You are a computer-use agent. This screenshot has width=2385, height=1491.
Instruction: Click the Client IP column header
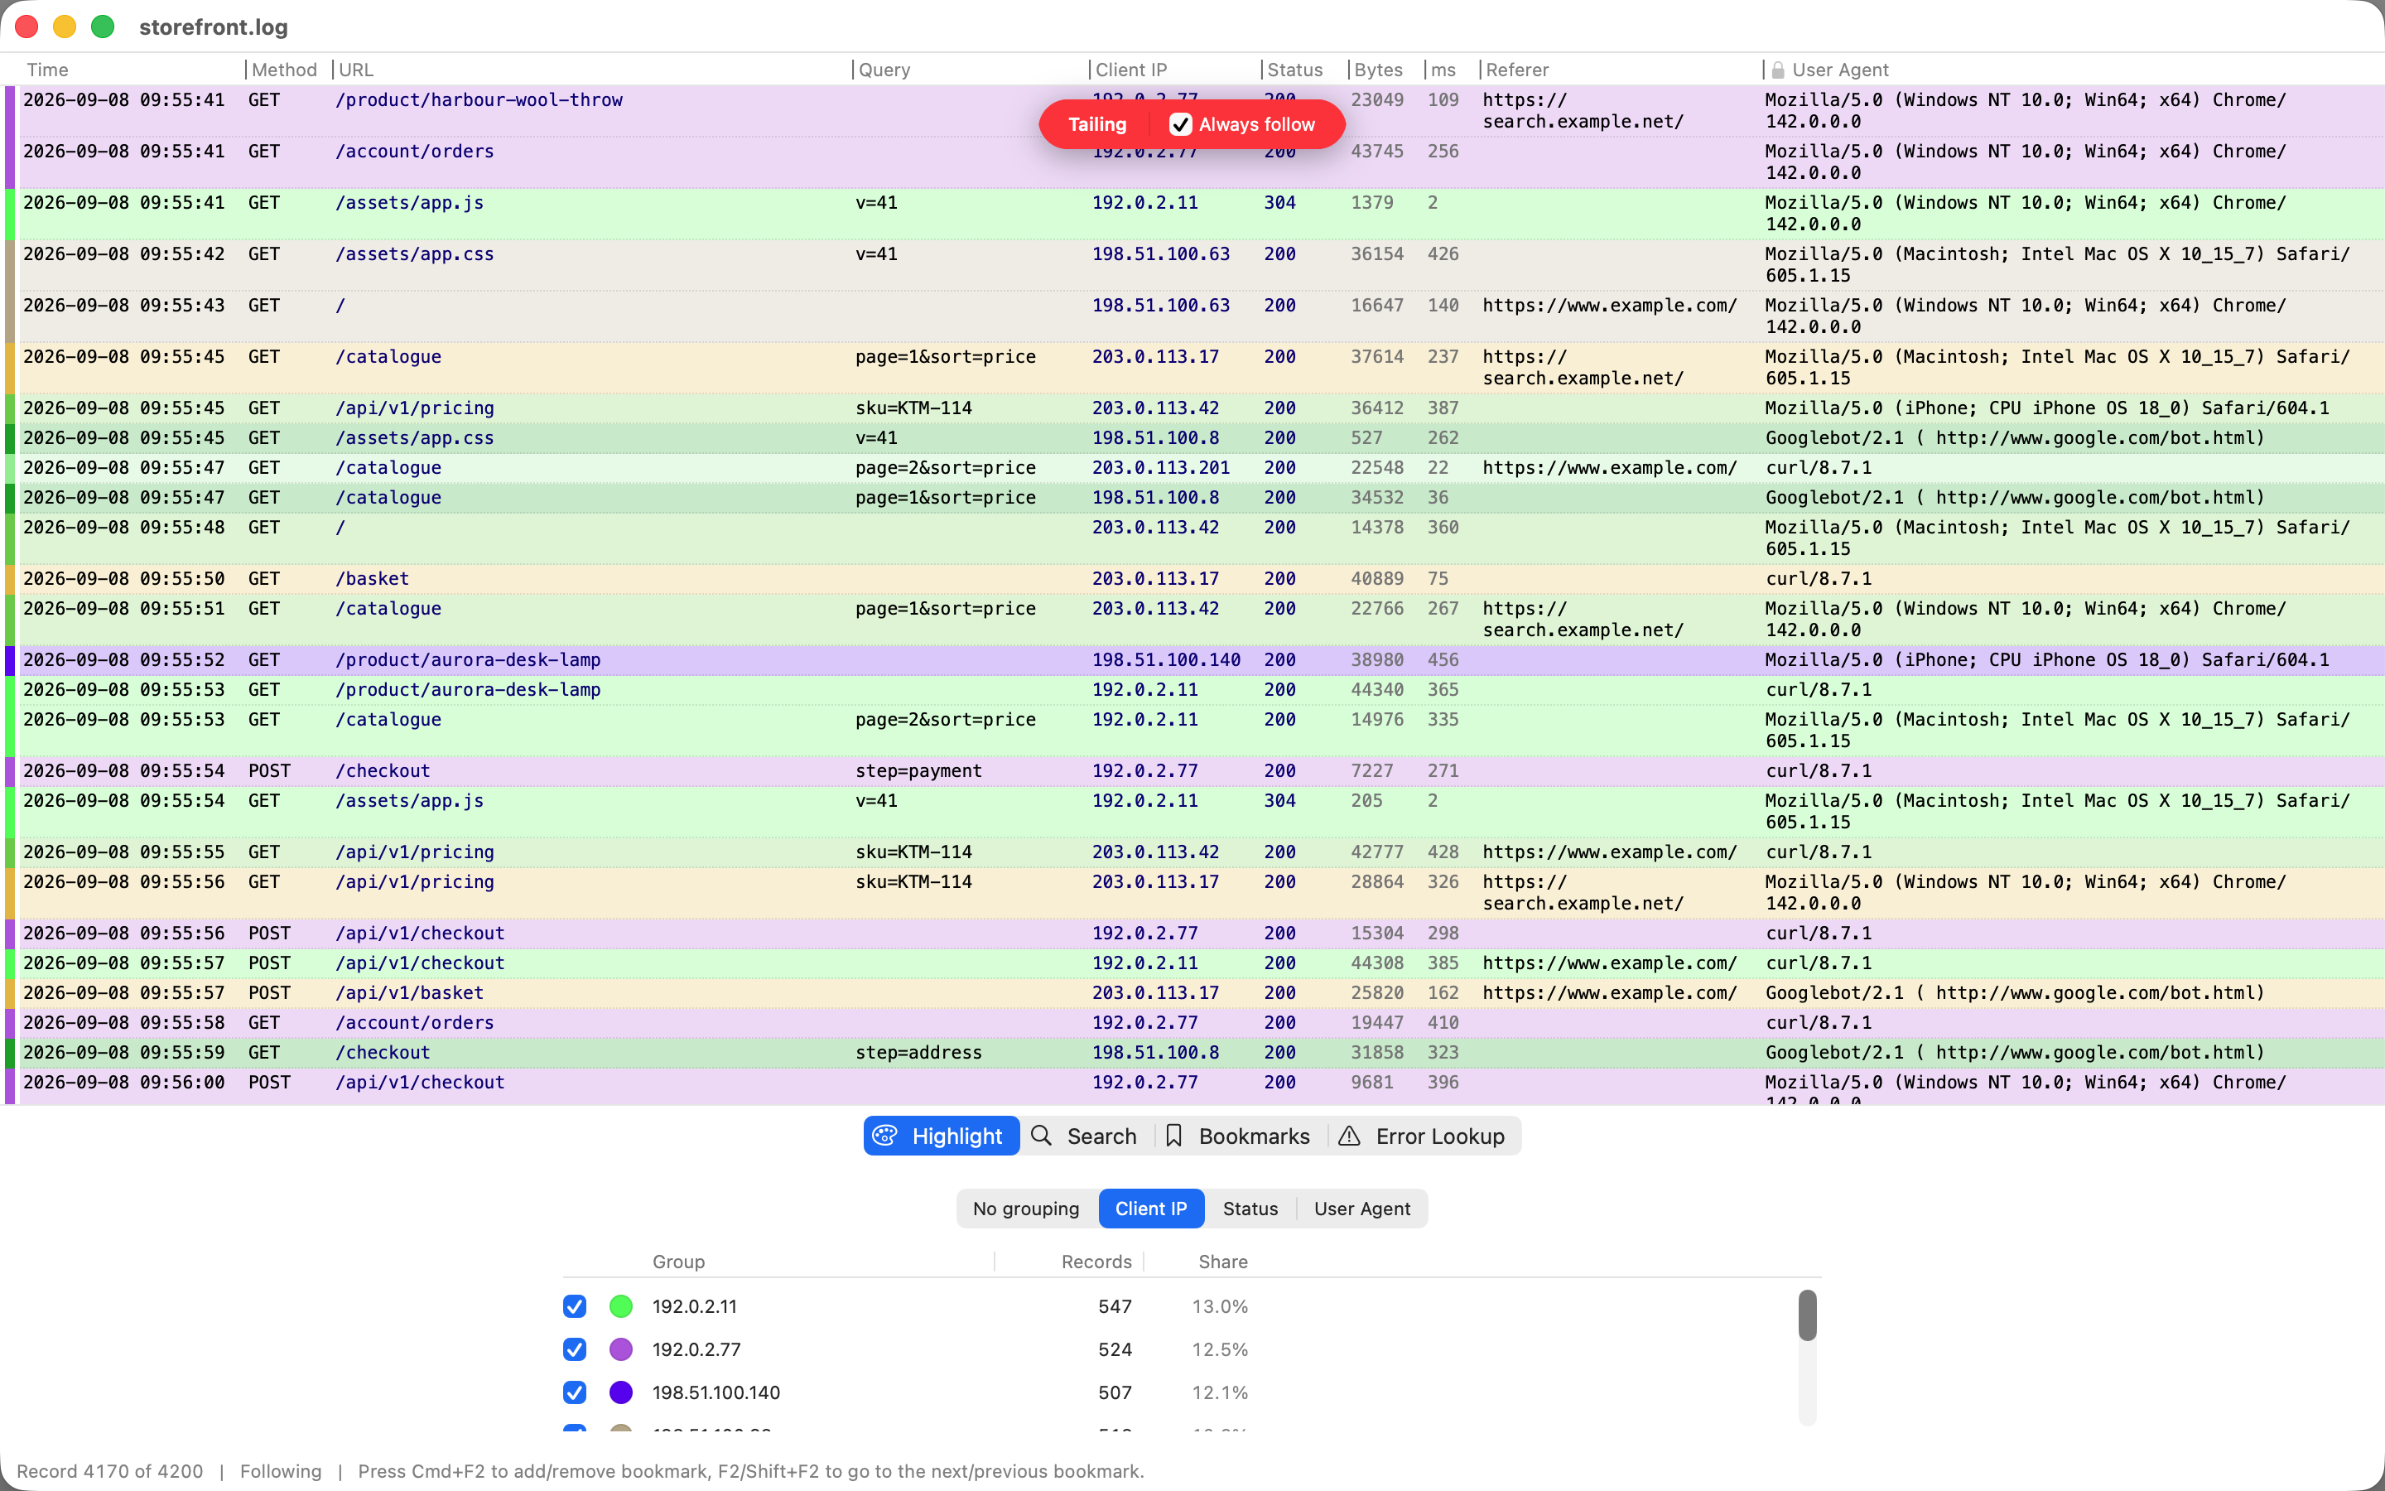click(x=1130, y=70)
